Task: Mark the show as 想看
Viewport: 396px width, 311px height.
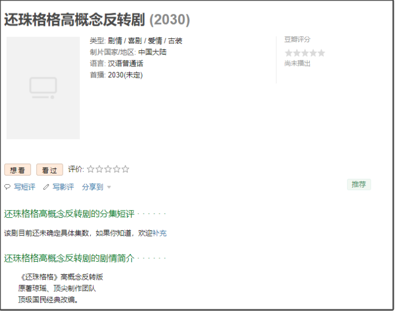Action: point(18,170)
